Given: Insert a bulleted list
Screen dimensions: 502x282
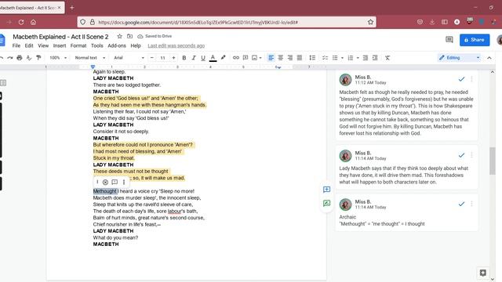Looking at the screenshot, I should (335, 58).
